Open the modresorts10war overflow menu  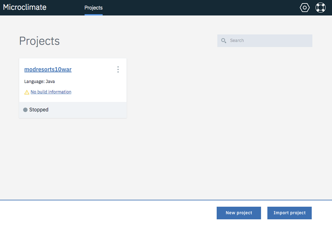tap(118, 69)
